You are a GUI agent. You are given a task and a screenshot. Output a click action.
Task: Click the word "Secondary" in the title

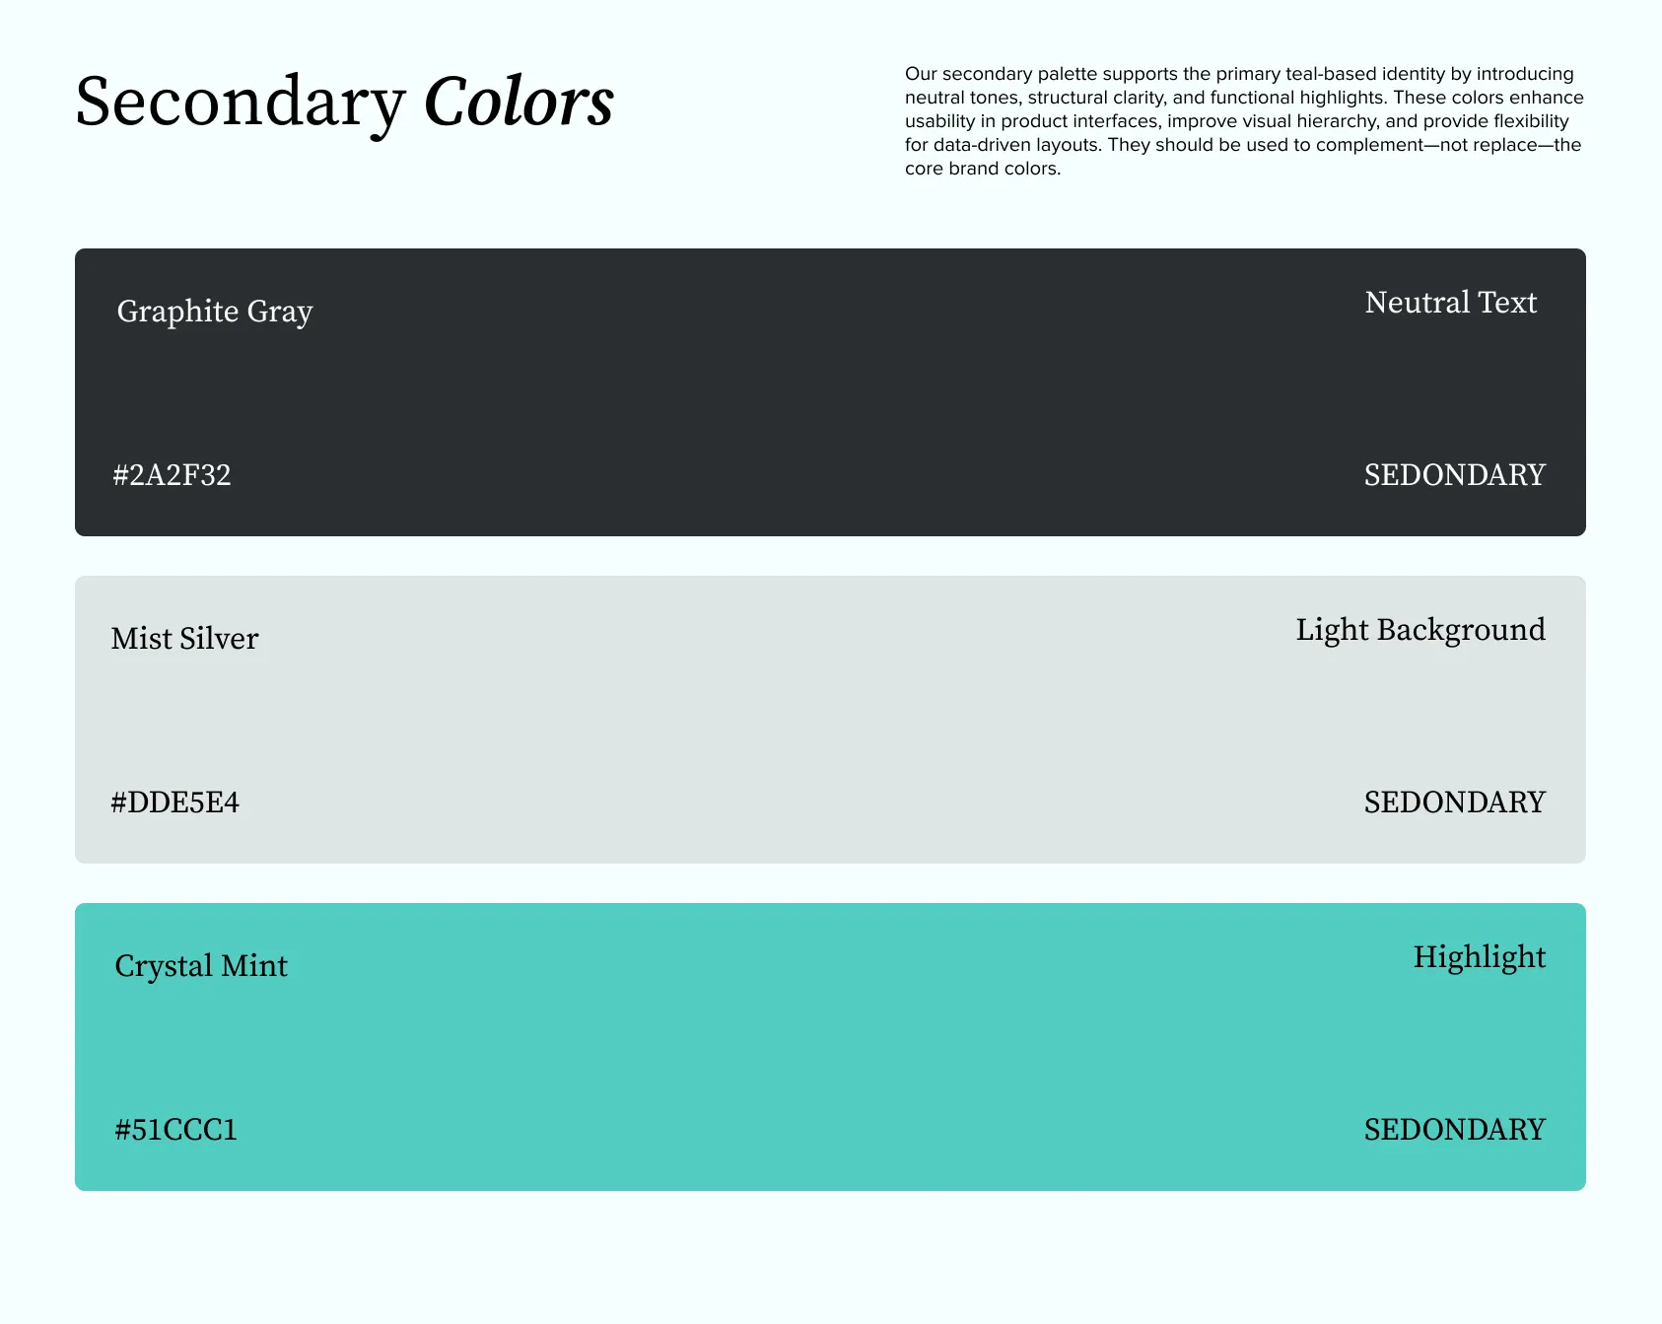(x=240, y=103)
